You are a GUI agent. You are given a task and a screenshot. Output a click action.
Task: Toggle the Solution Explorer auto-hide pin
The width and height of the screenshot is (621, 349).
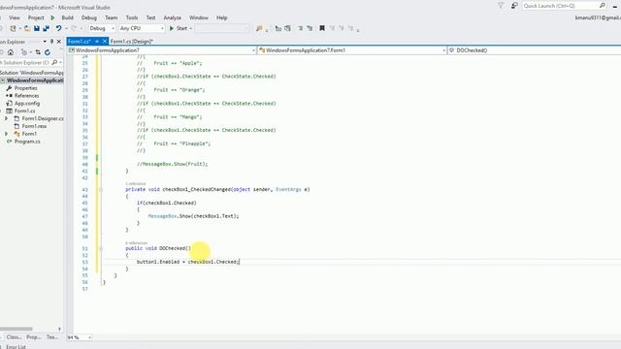pos(51,42)
